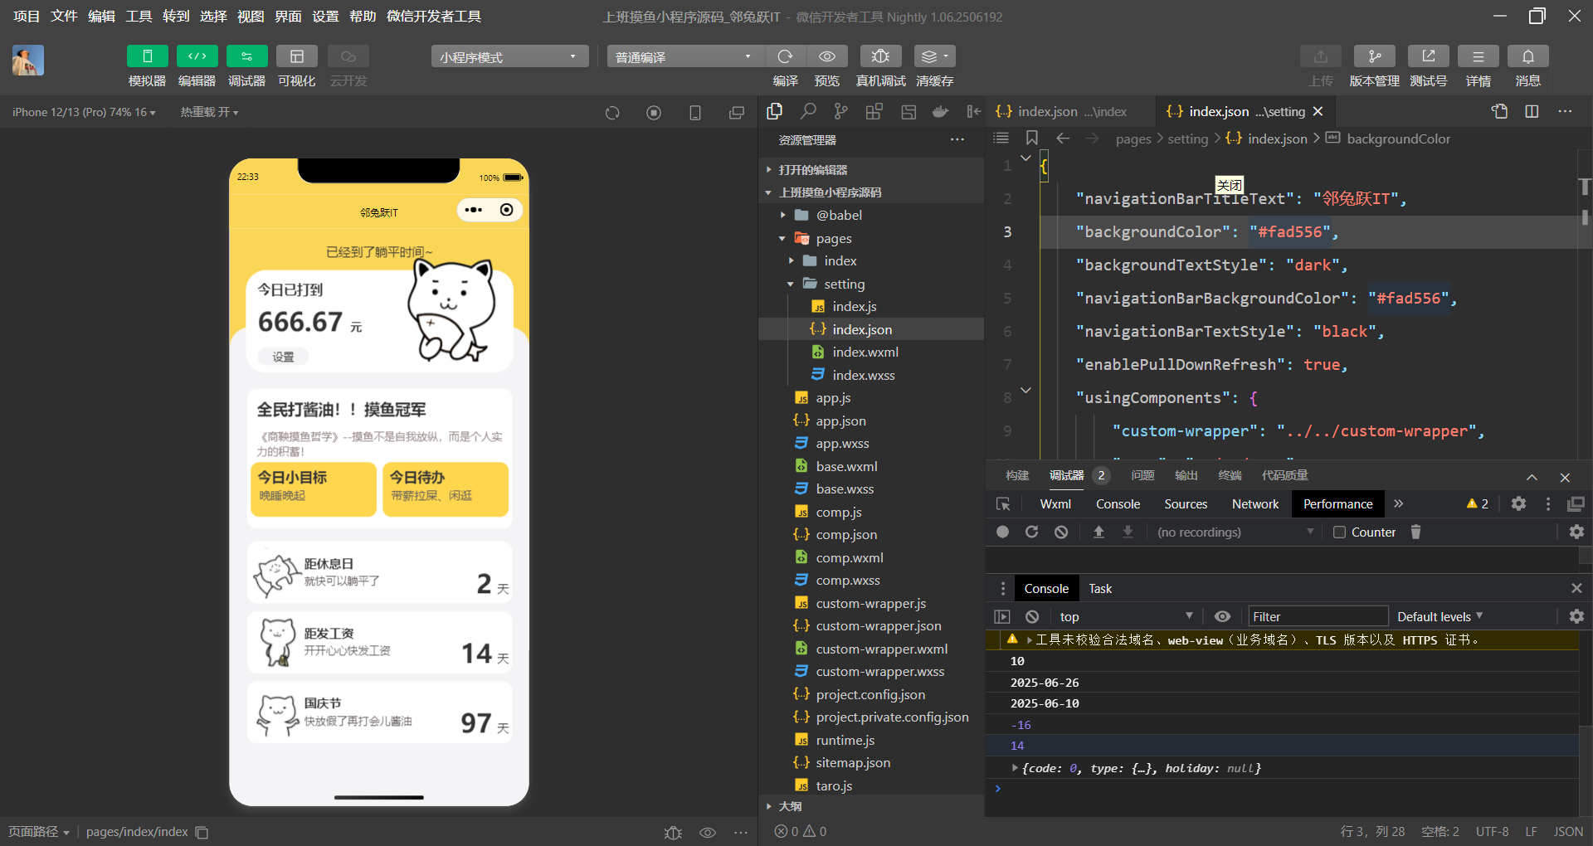Open the version management (版本管理) icon
1593x846 pixels.
1374,56
